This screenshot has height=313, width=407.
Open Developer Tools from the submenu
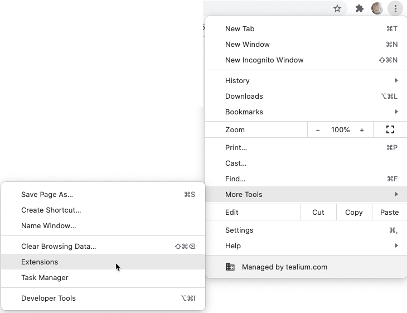coord(49,298)
